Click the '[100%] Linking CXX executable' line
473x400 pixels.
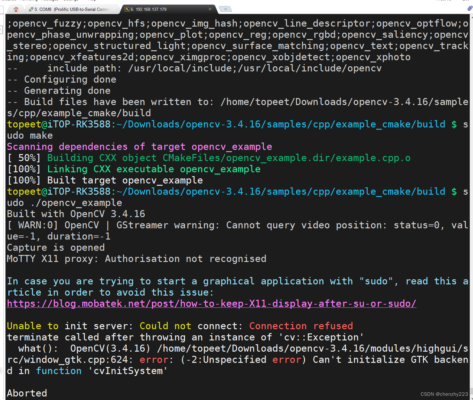click(134, 169)
